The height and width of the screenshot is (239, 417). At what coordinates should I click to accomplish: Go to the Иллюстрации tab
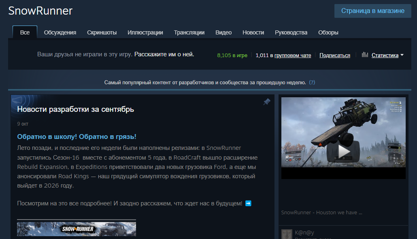pyautogui.click(x=145, y=32)
